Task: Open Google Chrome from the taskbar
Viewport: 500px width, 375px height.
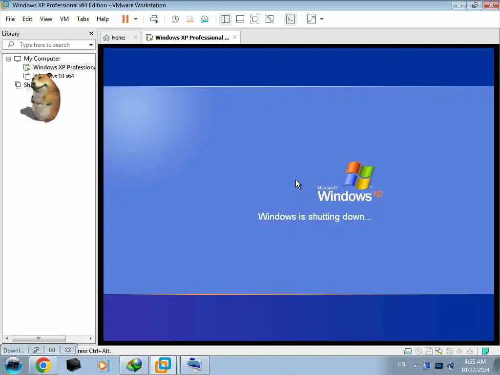Action: [43, 365]
